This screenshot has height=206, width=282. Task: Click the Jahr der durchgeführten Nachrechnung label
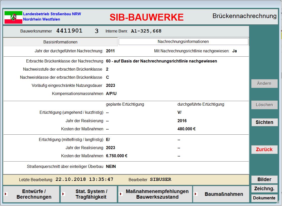tap(69, 51)
